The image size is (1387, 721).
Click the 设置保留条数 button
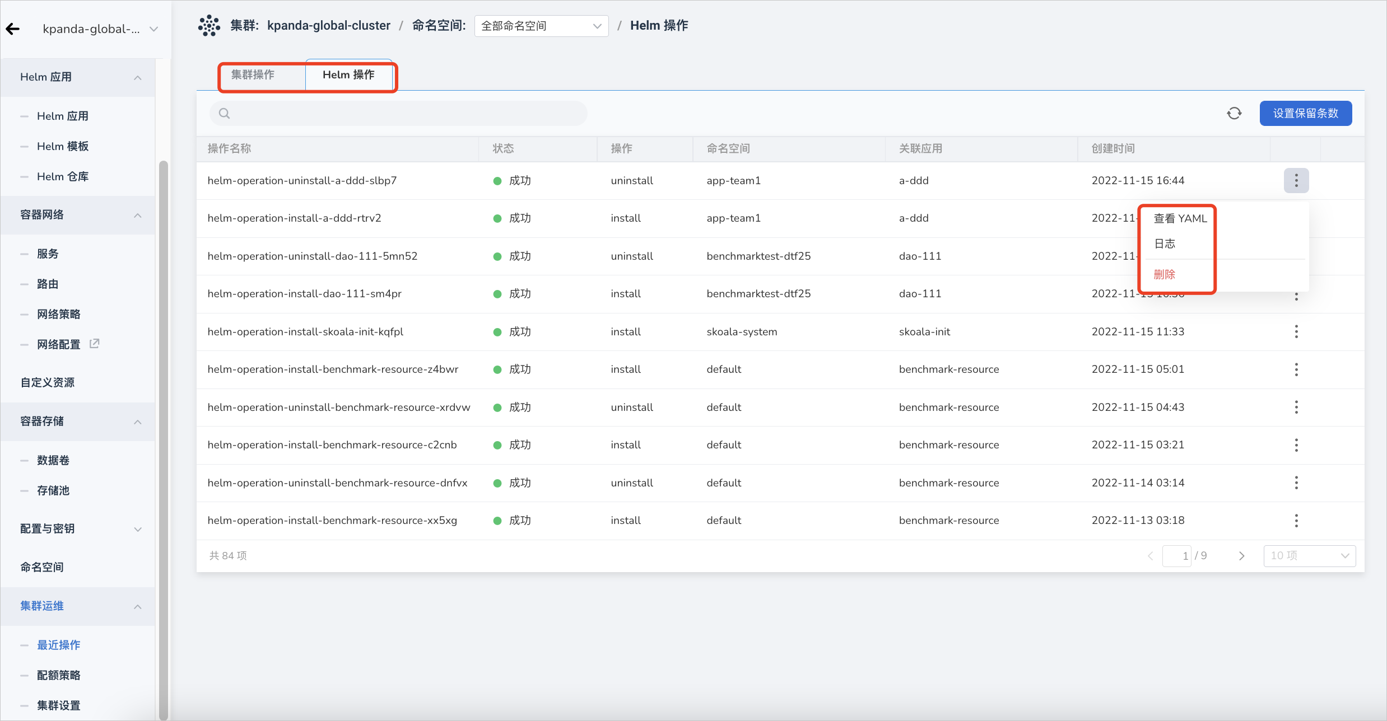pyautogui.click(x=1305, y=114)
